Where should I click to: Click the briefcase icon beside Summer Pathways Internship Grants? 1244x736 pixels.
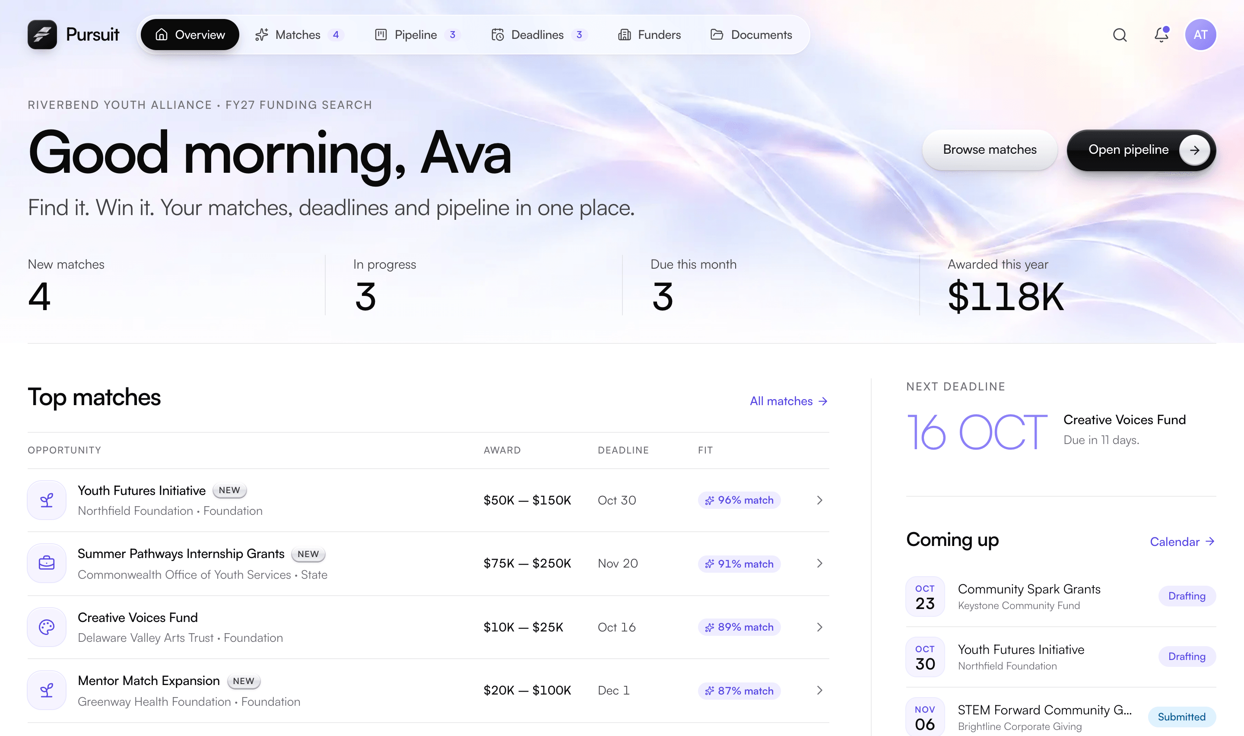point(47,563)
